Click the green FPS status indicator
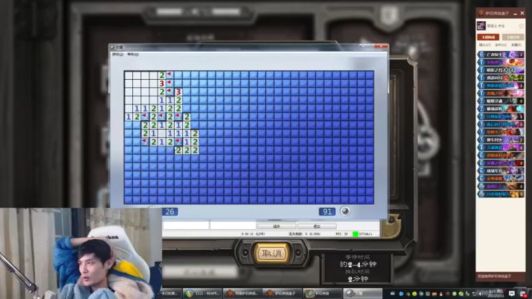532x299 pixels. [x=355, y=234]
